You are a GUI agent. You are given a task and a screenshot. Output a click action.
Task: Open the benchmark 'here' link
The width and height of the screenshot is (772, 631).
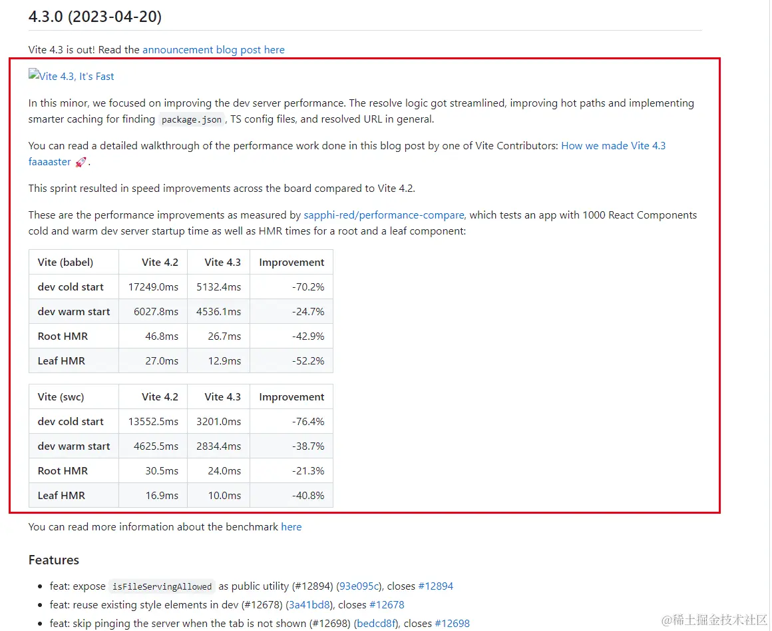click(x=291, y=527)
